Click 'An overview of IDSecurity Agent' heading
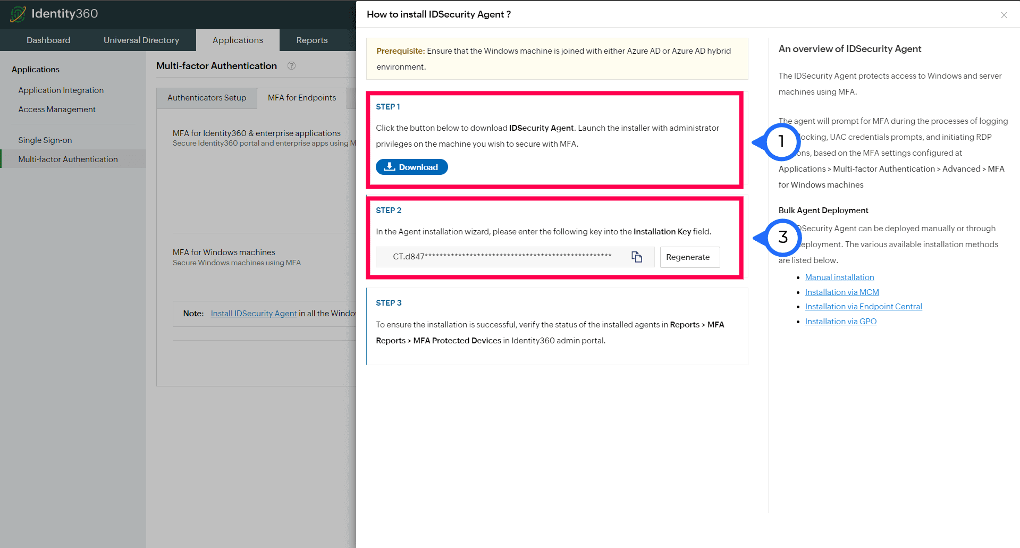The width and height of the screenshot is (1020, 548). 850,49
